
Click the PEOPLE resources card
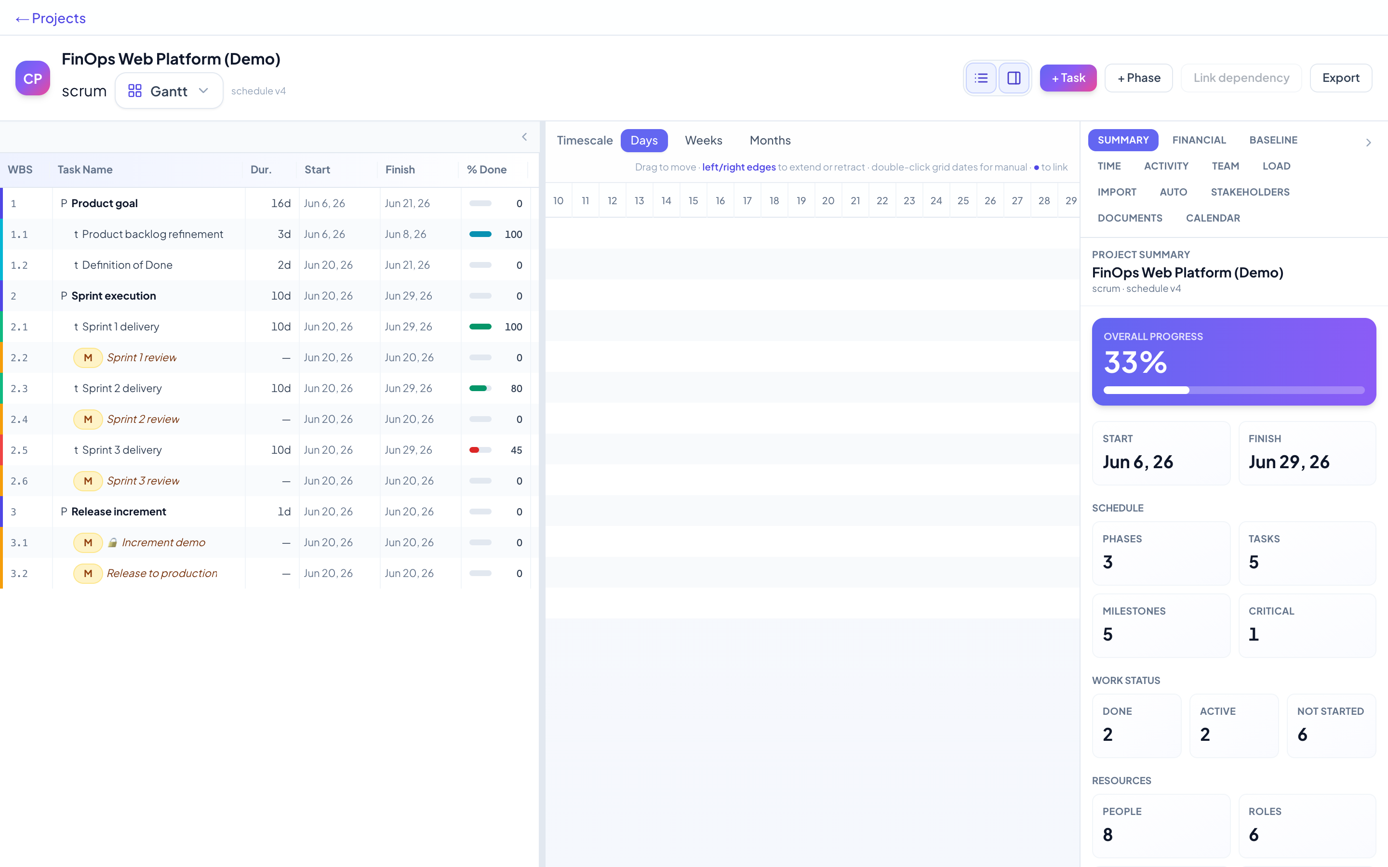[x=1161, y=826]
